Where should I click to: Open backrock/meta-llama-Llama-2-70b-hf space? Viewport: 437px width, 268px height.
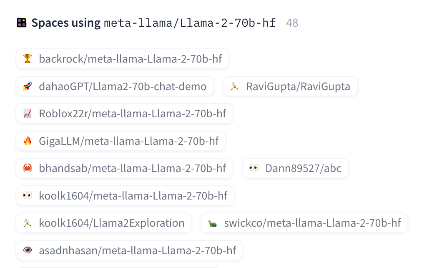click(130, 59)
